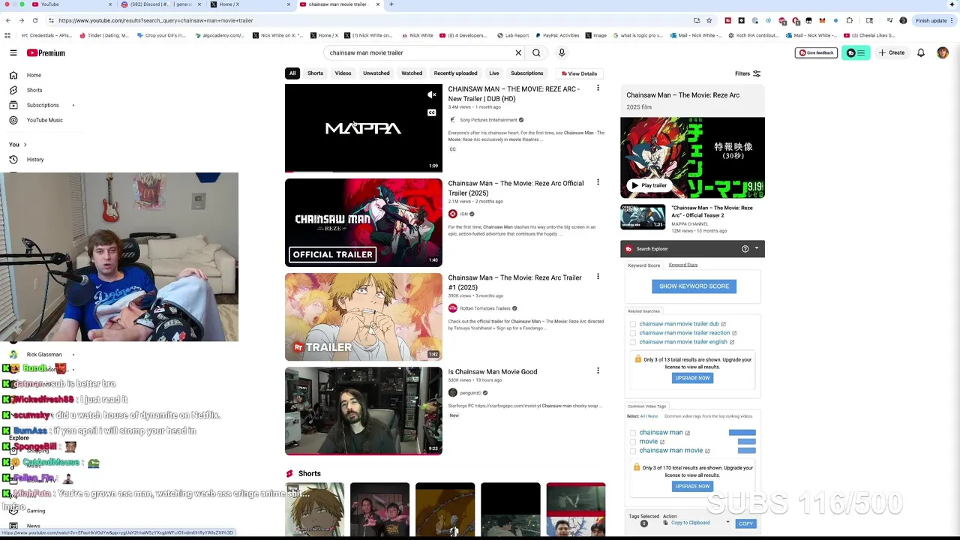Click the 'chainsaw man movie' tag bar

click(x=747, y=451)
